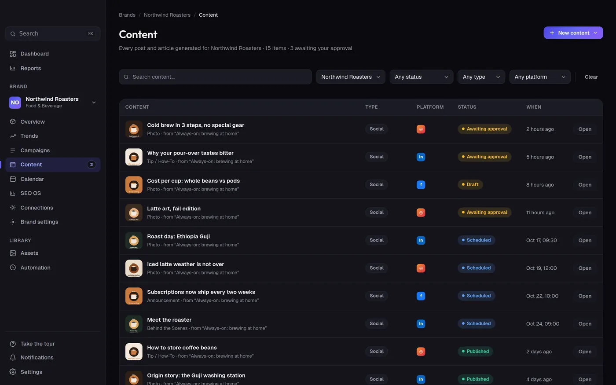Screen dimensions: 616x385
Task: Clear all content filters
Action: tap(591, 77)
